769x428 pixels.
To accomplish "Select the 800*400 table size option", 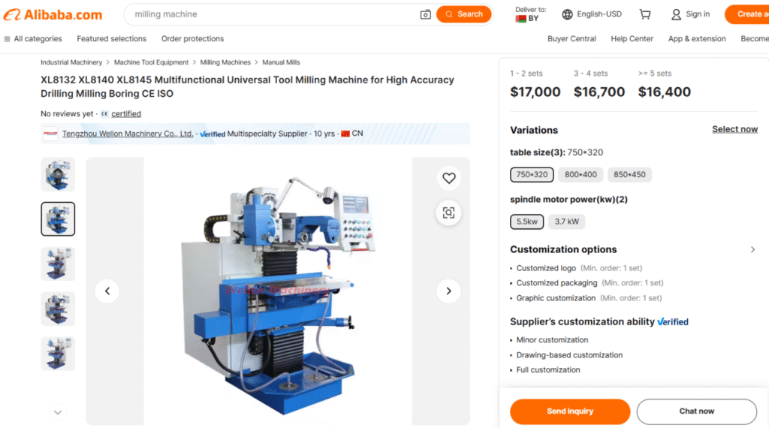I will tap(581, 174).
